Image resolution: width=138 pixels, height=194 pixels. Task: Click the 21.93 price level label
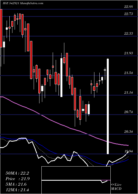coord(129,53)
